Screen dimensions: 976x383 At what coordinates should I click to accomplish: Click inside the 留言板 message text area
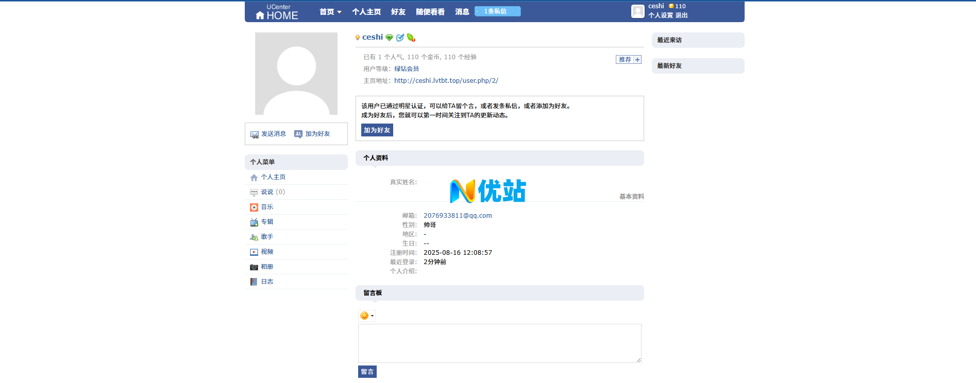499,343
